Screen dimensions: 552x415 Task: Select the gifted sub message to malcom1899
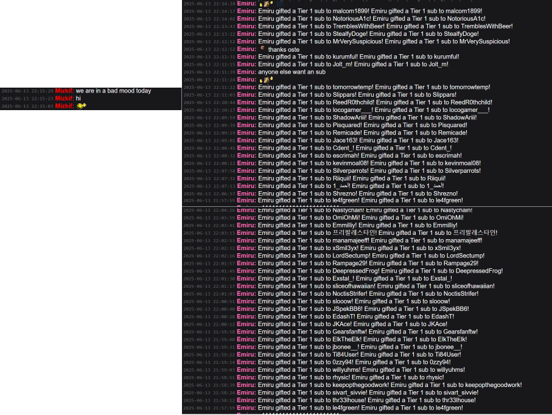[x=370, y=12]
